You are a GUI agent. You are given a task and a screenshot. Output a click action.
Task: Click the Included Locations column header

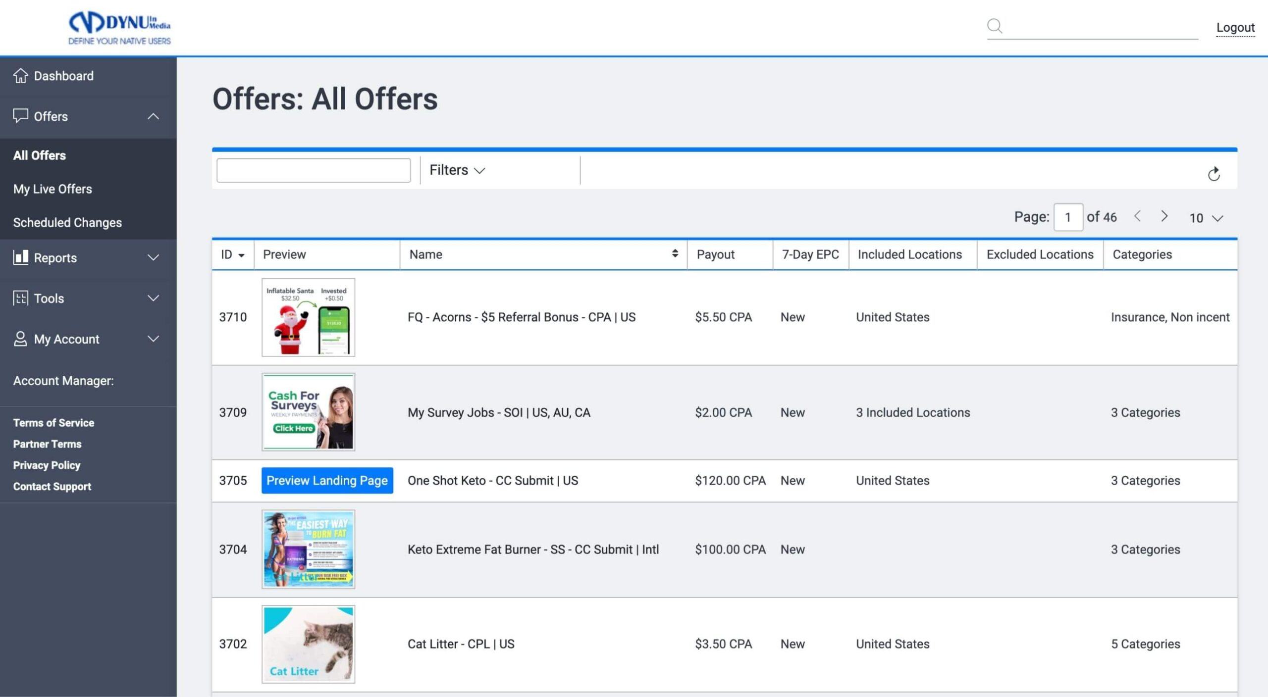click(x=909, y=254)
